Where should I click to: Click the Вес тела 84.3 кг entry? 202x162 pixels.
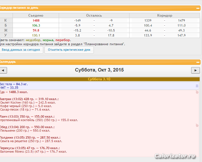tap(14, 84)
